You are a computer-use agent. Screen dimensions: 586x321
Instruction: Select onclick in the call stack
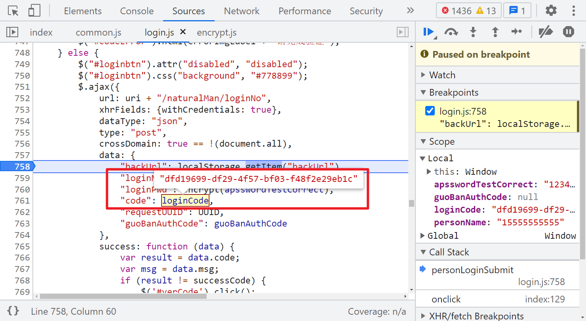click(446, 299)
